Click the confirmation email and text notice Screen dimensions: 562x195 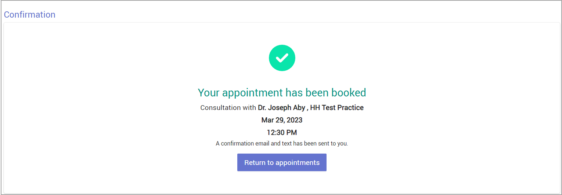(x=282, y=143)
